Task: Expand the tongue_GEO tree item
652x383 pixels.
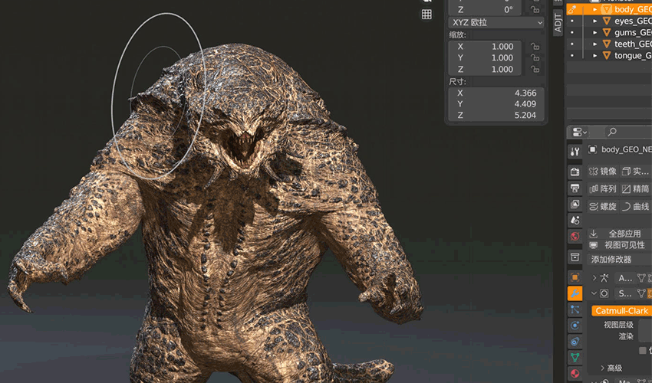Action: click(x=595, y=55)
